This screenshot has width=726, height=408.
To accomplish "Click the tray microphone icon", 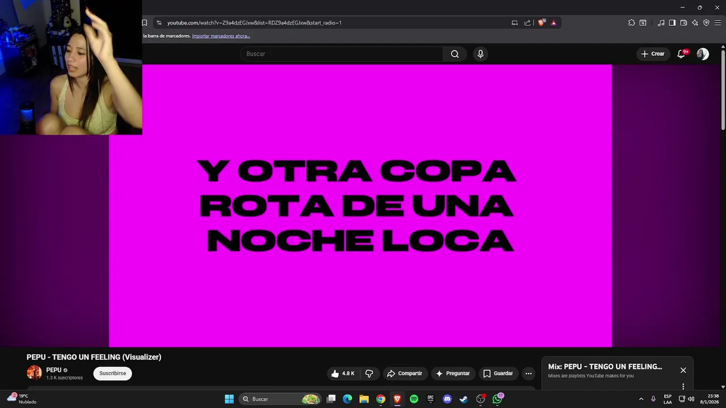I will (x=653, y=399).
